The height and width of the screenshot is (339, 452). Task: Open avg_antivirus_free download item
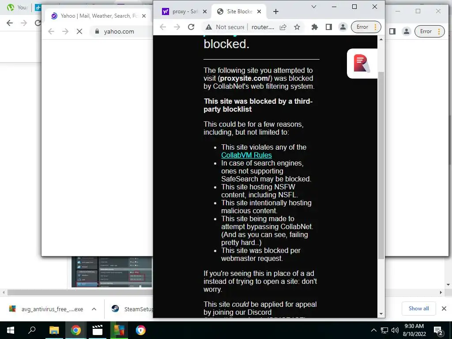point(46,309)
